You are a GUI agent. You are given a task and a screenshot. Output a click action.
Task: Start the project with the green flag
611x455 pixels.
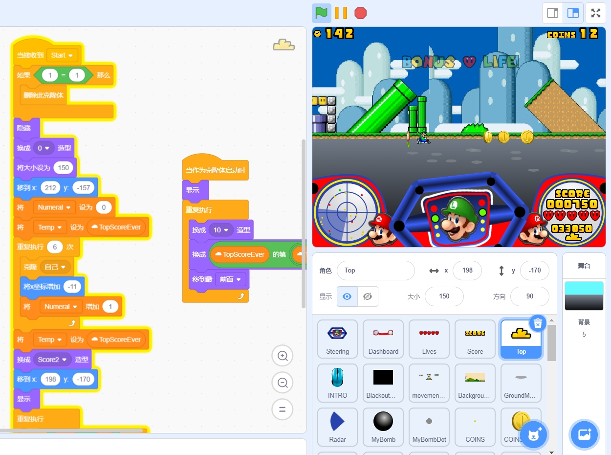coord(321,13)
